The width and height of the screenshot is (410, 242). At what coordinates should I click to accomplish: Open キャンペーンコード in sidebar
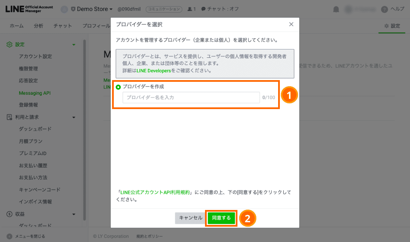(x=40, y=190)
